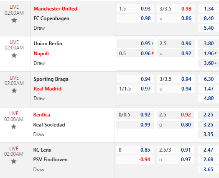The image size is (219, 178).
Task: Pick FC Copenhagen handicap odds 0.98
Action: point(135,18)
